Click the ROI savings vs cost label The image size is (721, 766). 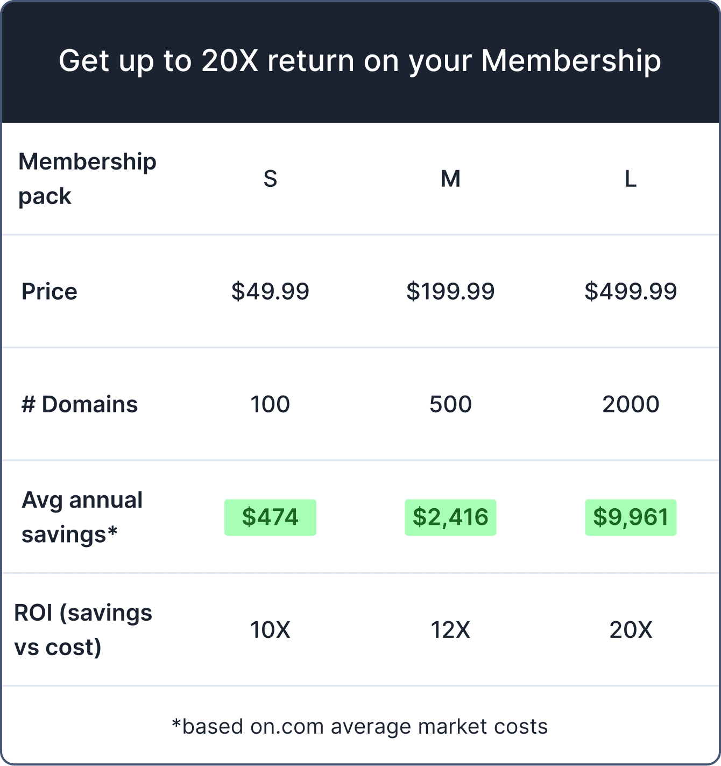click(83, 630)
